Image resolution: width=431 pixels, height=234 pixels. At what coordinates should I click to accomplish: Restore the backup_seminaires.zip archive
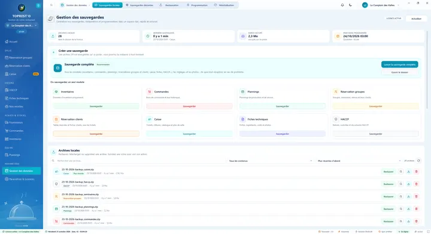[x=388, y=196]
